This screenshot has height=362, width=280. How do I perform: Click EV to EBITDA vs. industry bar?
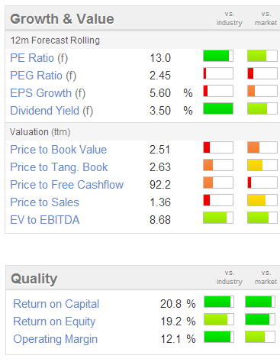pyautogui.click(x=218, y=218)
